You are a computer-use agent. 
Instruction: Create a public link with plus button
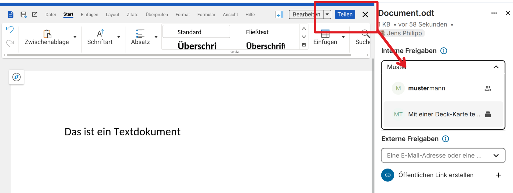(498, 175)
